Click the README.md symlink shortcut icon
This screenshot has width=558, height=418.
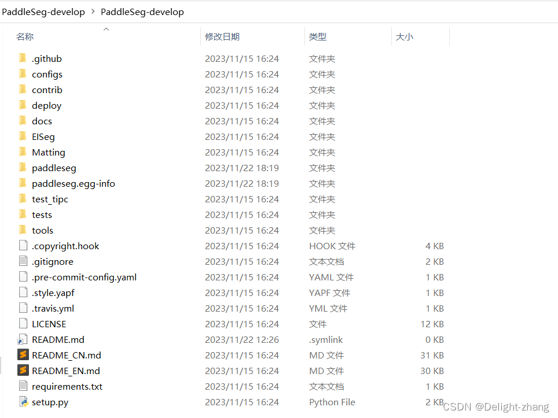tap(23, 339)
